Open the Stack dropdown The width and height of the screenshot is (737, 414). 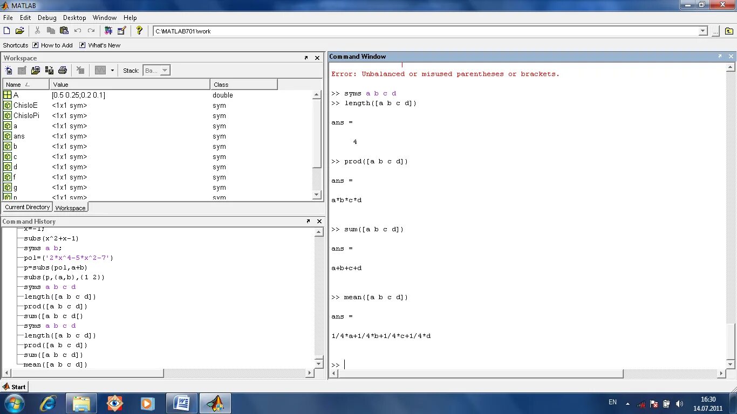(156, 70)
